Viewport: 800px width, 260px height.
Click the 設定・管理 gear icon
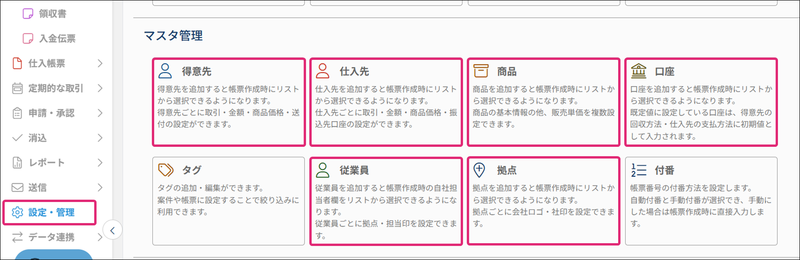click(17, 212)
